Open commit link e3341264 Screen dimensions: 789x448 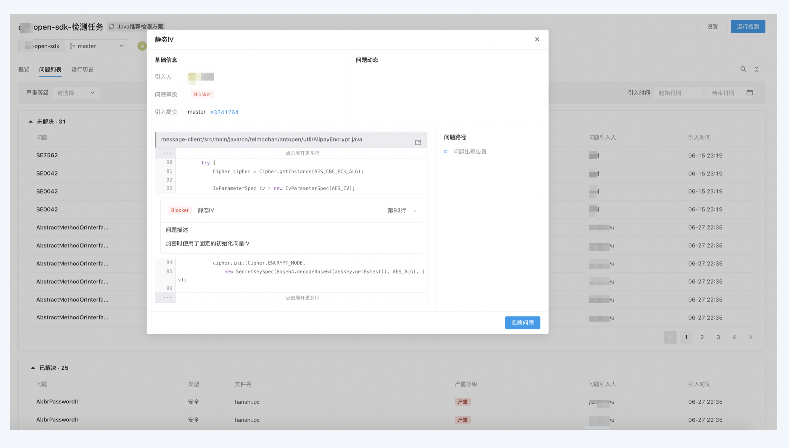[x=224, y=112]
